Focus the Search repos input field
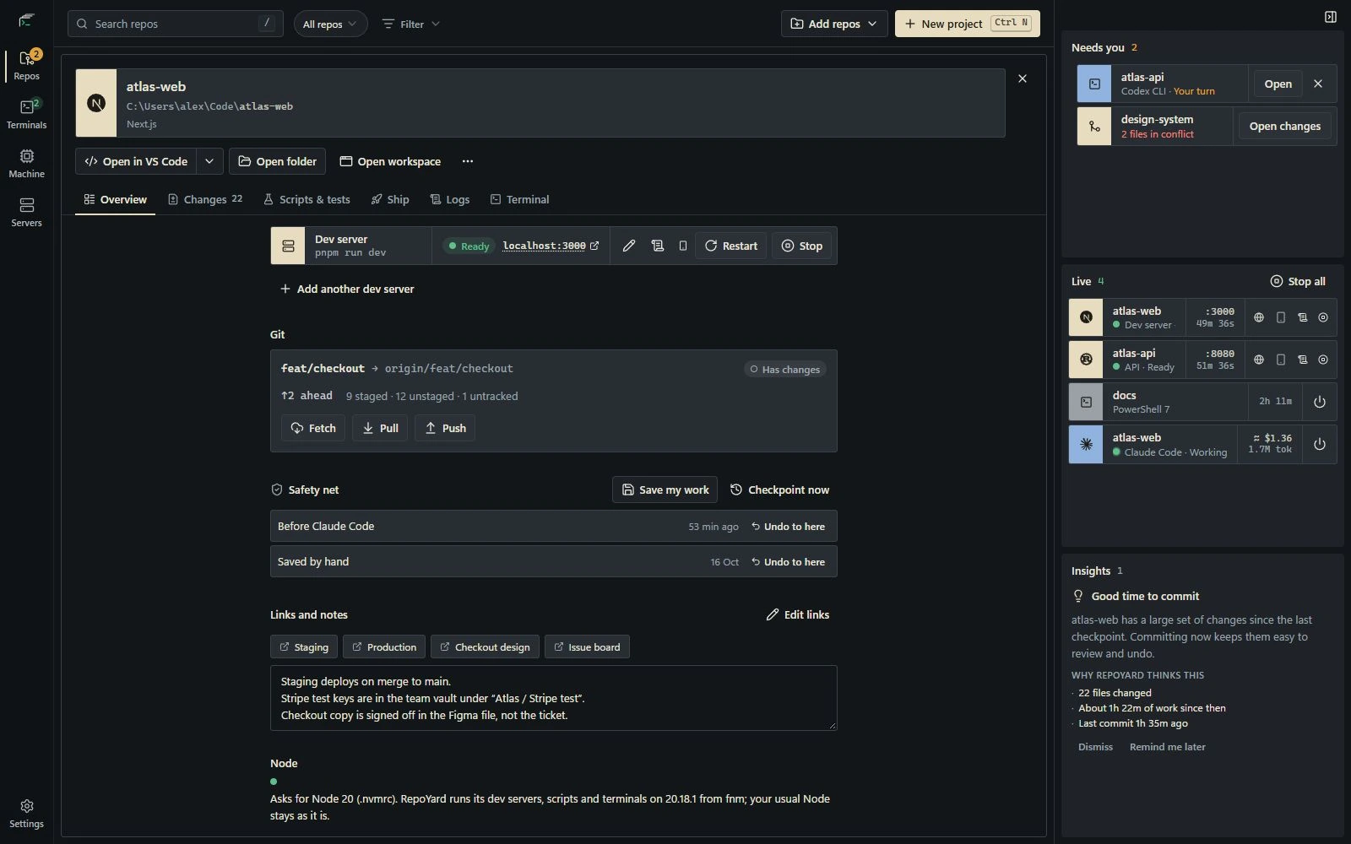The height and width of the screenshot is (844, 1351). pyautogui.click(x=176, y=24)
